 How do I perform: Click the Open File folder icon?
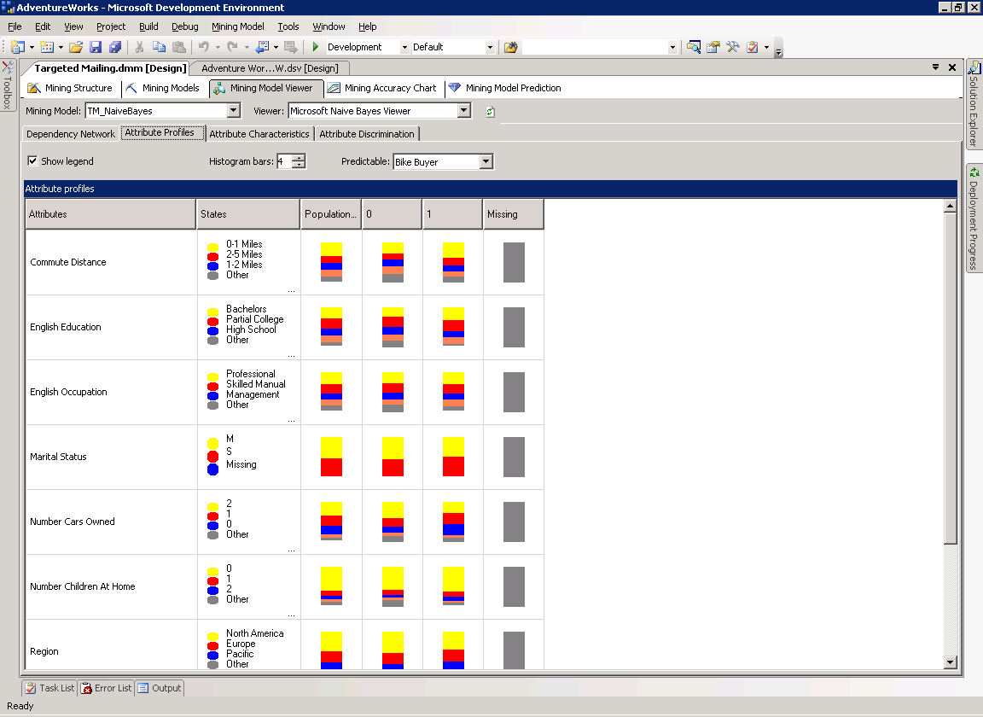click(76, 47)
